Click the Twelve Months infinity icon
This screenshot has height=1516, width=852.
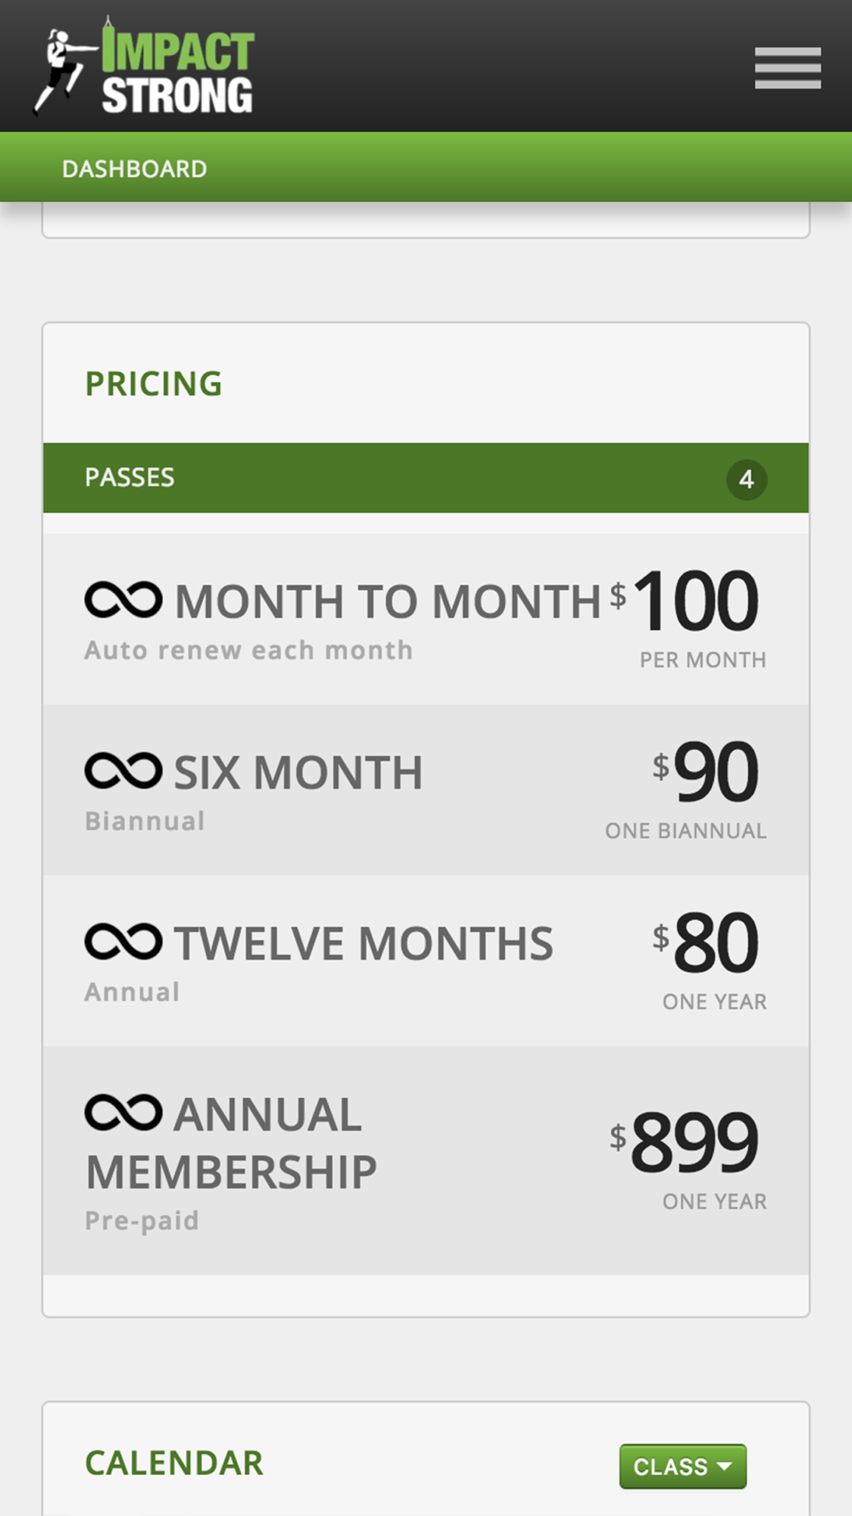coord(124,942)
